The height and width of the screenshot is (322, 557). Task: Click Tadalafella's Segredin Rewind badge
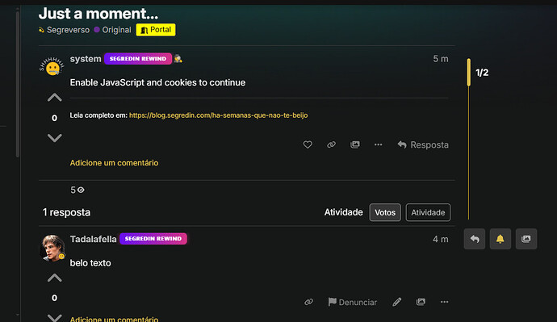tap(153, 239)
